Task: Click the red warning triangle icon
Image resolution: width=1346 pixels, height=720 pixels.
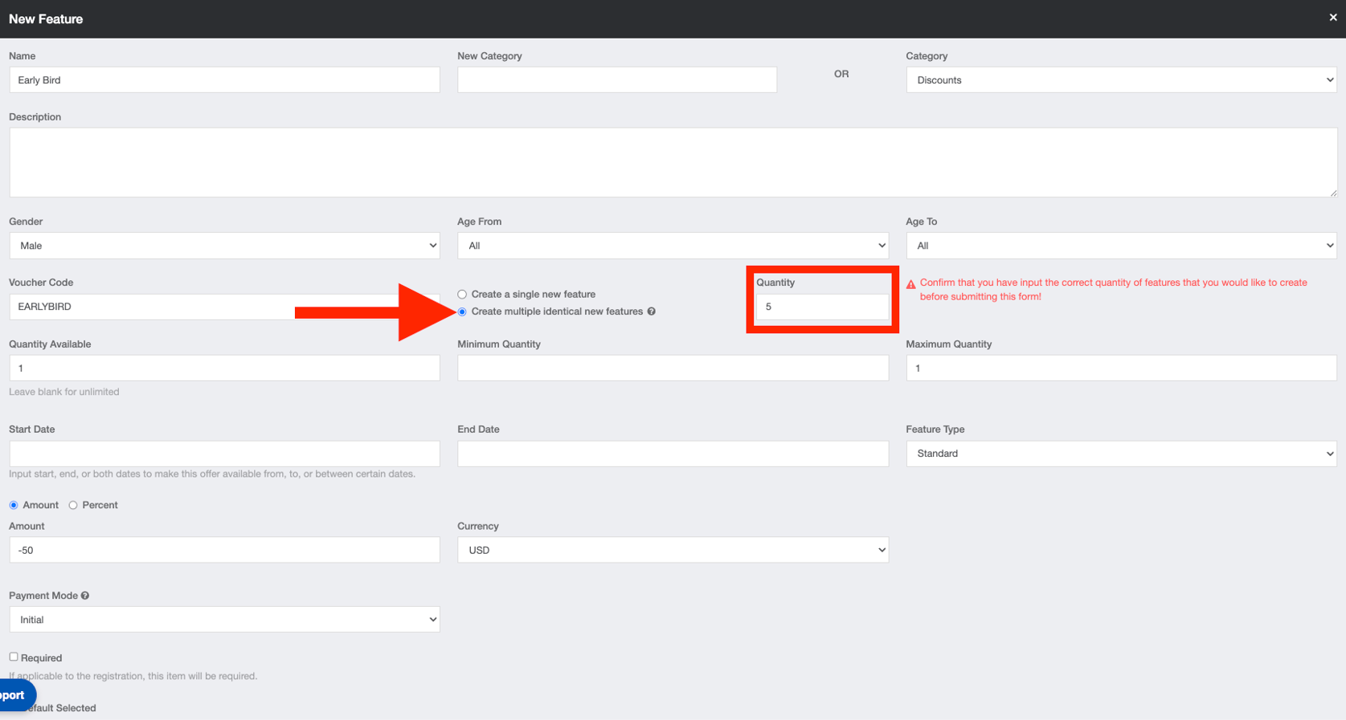Action: 910,284
